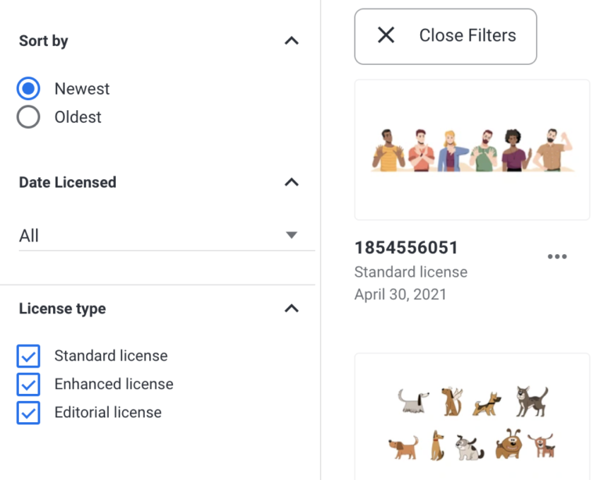Click the X icon in Close Filters
The width and height of the screenshot is (601, 480).
(386, 35)
